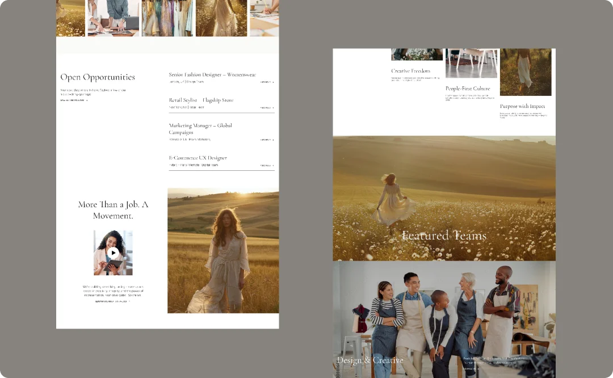Click the apply arrow for Retail Stylist
The width and height of the screenshot is (613, 378).
pos(267,107)
